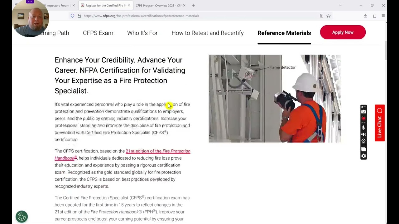The height and width of the screenshot is (224, 399).
Task: Open the extensions puzzle-piece menu
Action: click(374, 16)
